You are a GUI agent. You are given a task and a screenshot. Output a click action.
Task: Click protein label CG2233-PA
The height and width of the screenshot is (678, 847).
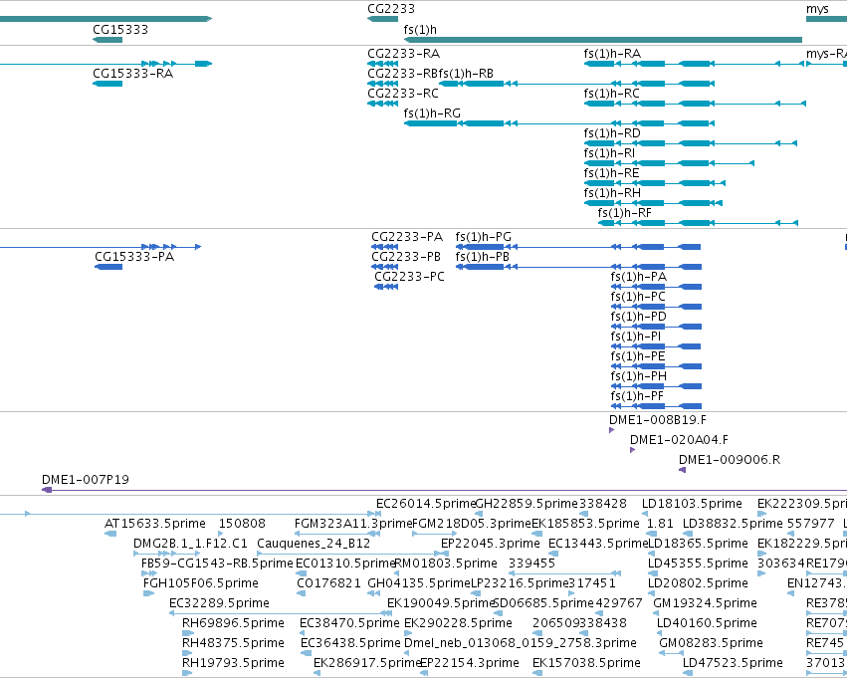pos(407,237)
